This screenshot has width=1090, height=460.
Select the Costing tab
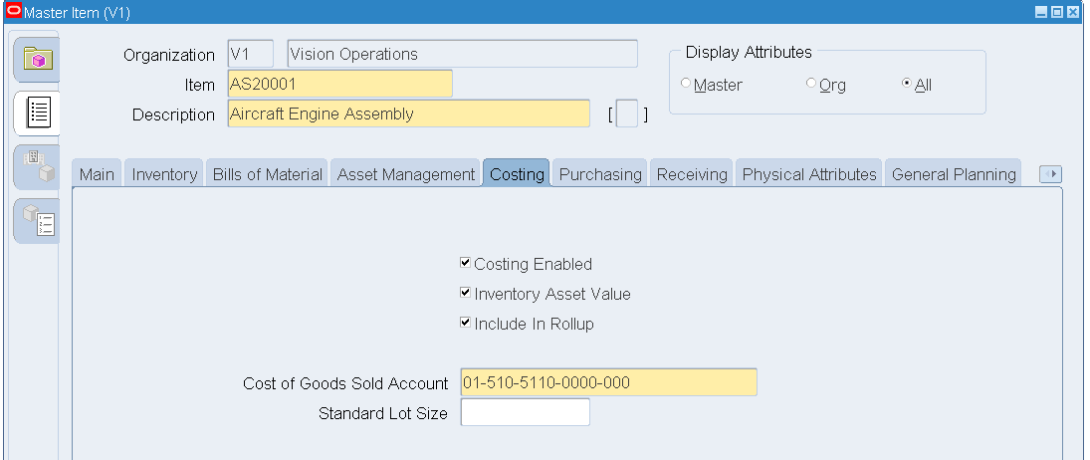(x=517, y=173)
